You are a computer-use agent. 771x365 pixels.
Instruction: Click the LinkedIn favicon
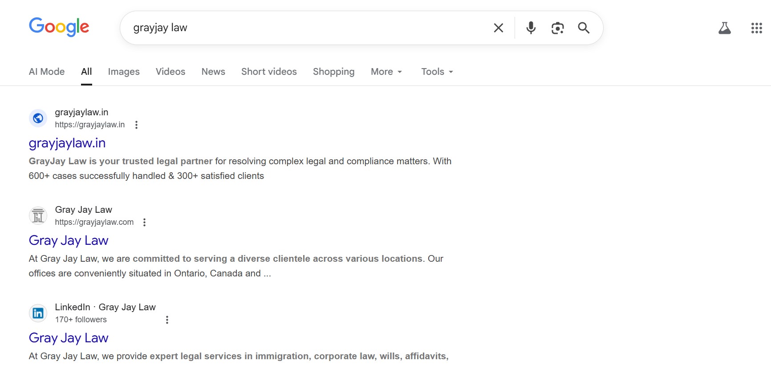click(38, 313)
